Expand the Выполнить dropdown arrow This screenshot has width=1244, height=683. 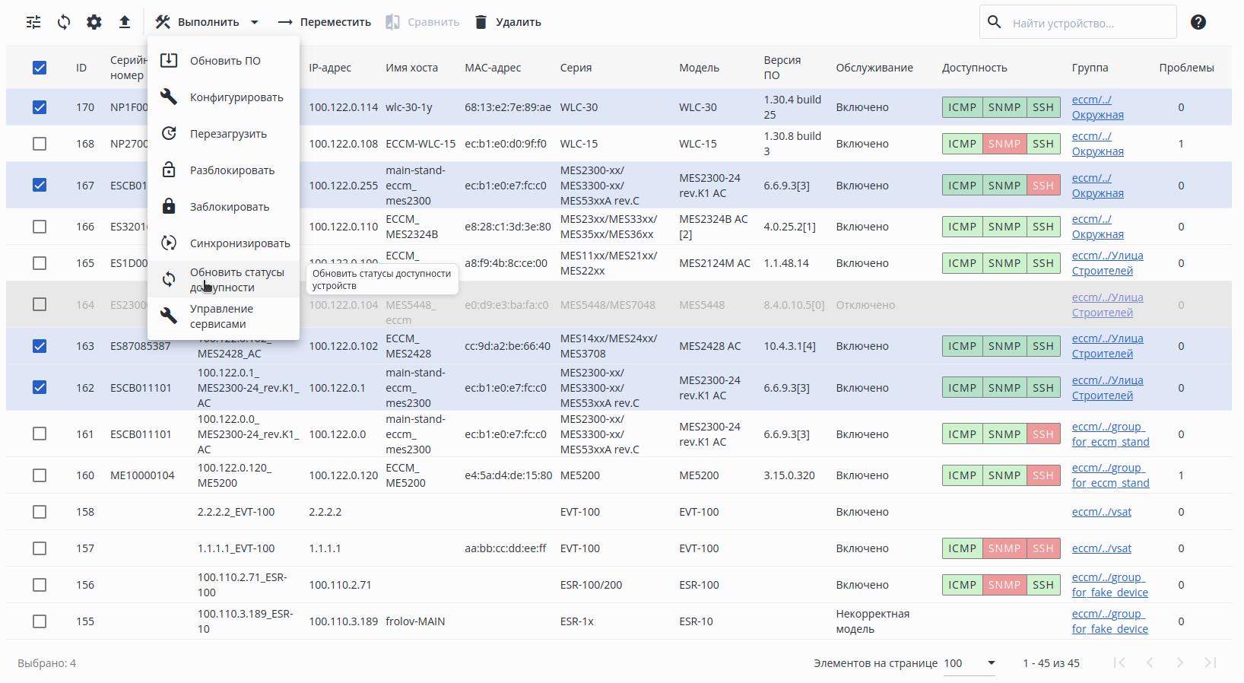click(255, 22)
